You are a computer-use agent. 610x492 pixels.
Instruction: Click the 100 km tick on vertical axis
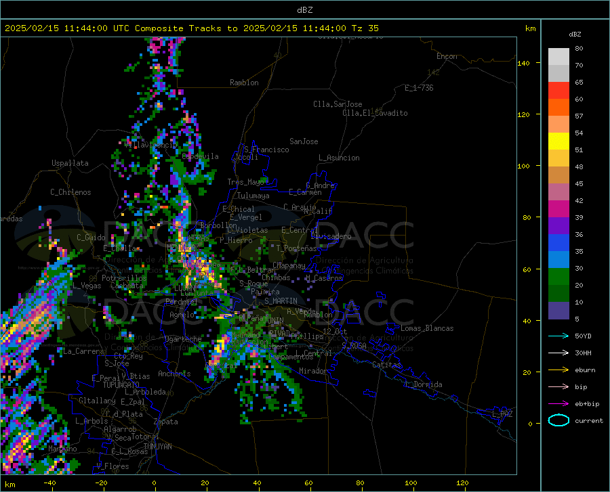point(523,166)
